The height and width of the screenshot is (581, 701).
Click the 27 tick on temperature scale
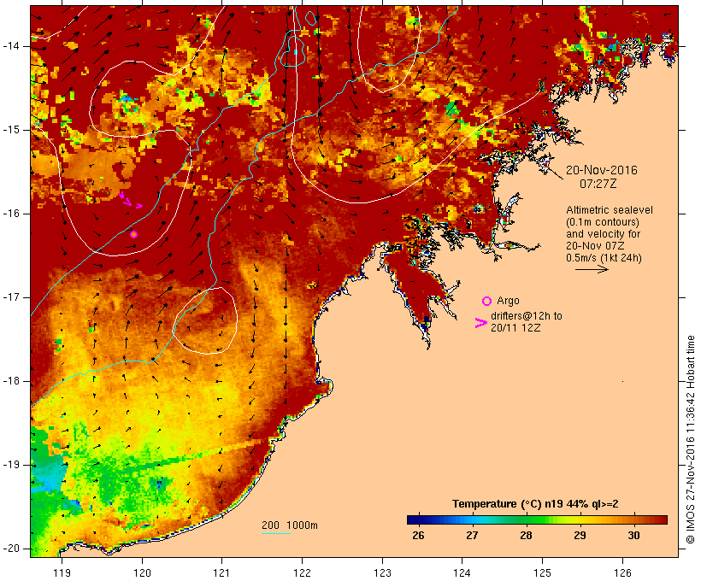pos(472,536)
